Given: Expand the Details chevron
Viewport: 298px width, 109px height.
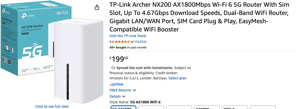Looking at the screenshot, I should pyautogui.click(x=124, y=96).
